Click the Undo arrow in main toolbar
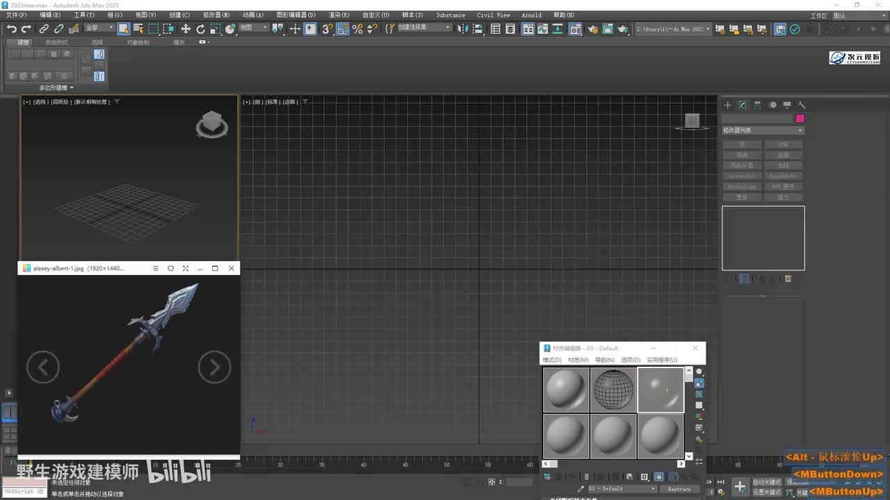The height and width of the screenshot is (500, 890). coord(12,28)
